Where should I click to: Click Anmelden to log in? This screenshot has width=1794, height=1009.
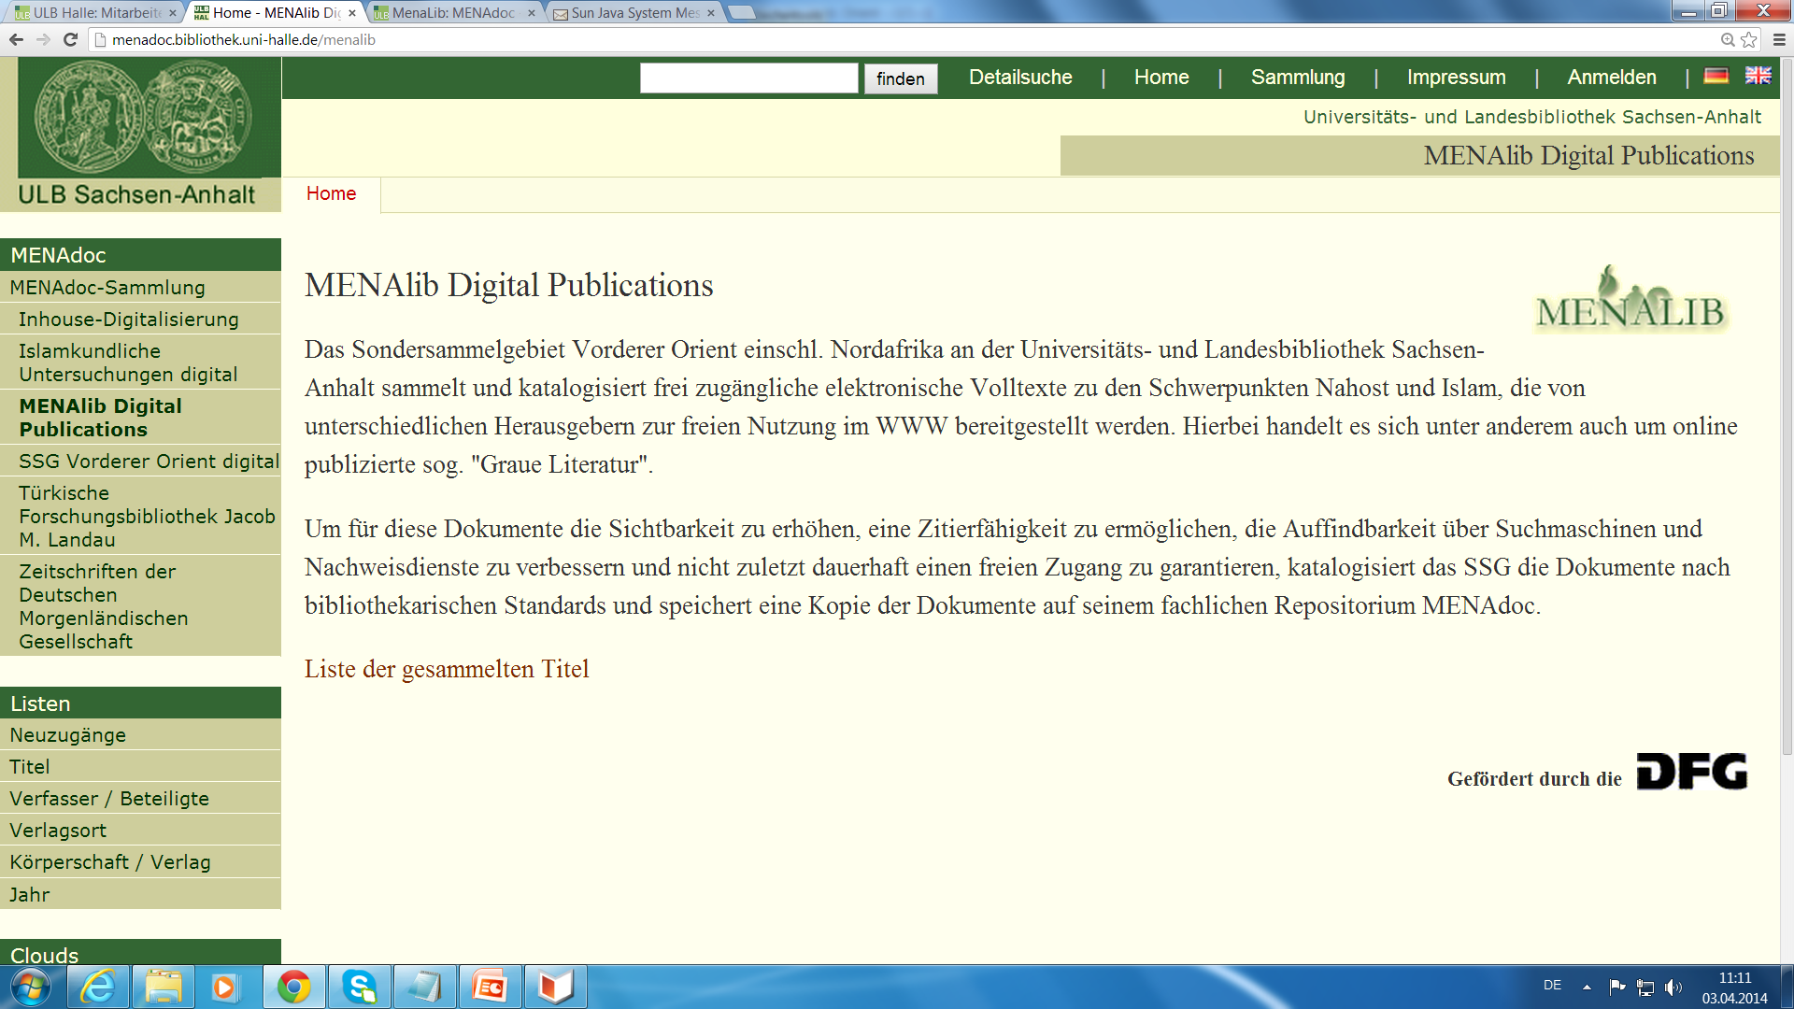[x=1612, y=78]
